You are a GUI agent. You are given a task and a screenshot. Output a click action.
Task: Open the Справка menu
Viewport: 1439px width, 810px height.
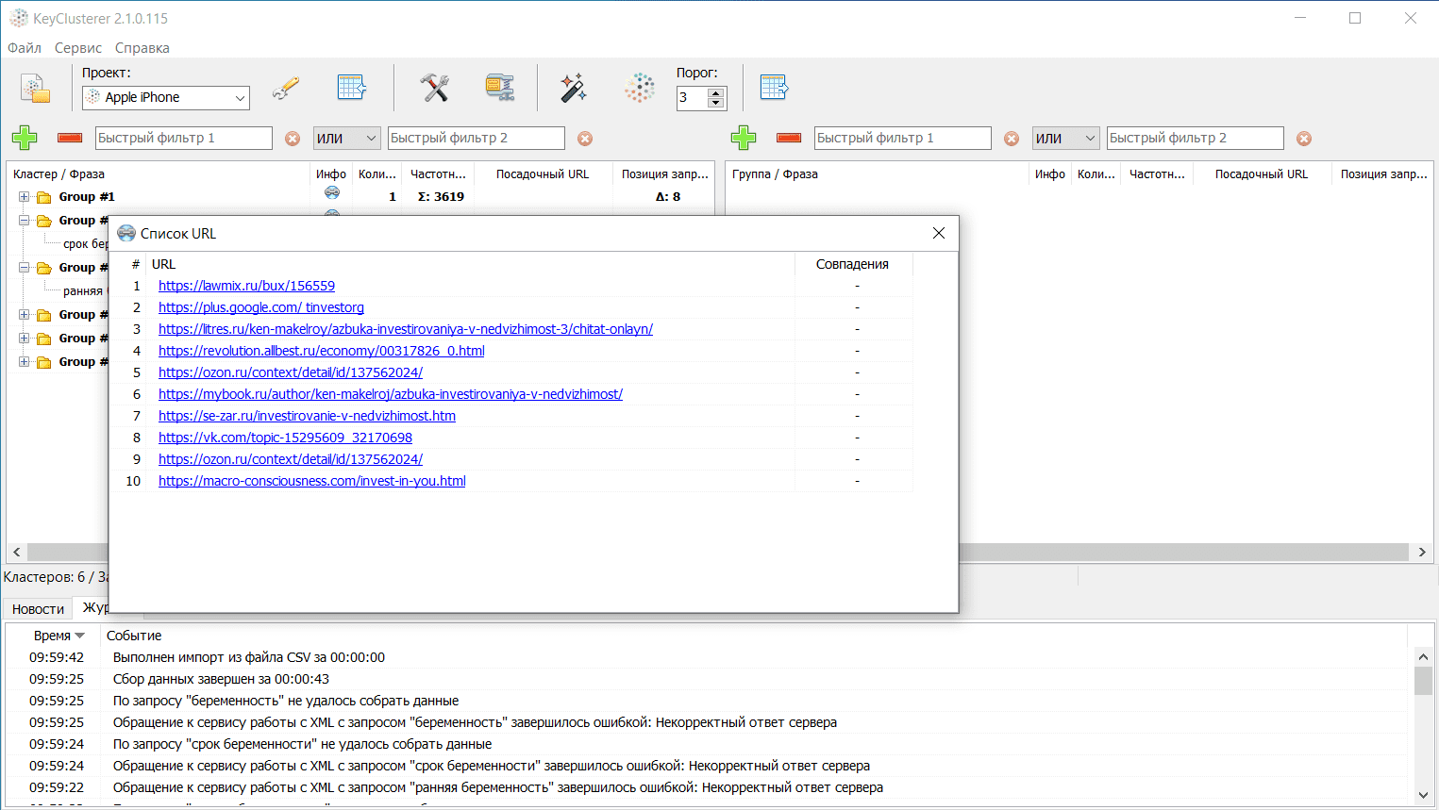click(x=142, y=48)
